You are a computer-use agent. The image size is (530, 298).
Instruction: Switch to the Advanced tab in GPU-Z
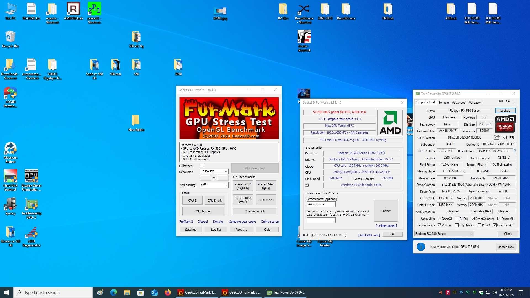tap(459, 103)
